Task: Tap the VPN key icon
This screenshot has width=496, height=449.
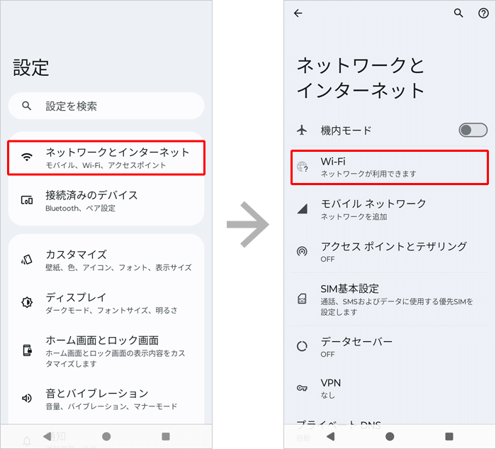Action: pos(303,388)
